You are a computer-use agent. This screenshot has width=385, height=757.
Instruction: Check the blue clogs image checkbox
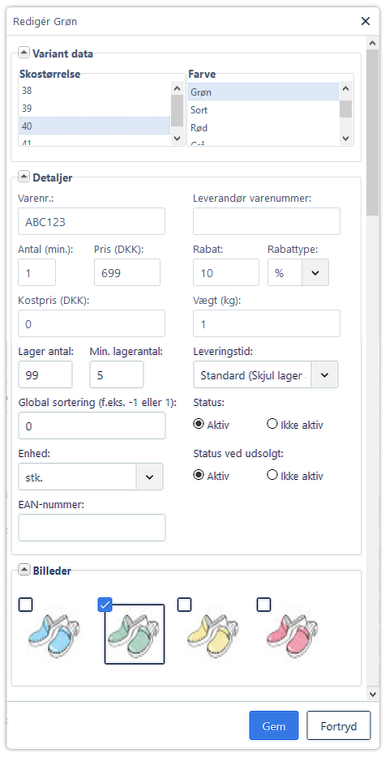tap(26, 605)
